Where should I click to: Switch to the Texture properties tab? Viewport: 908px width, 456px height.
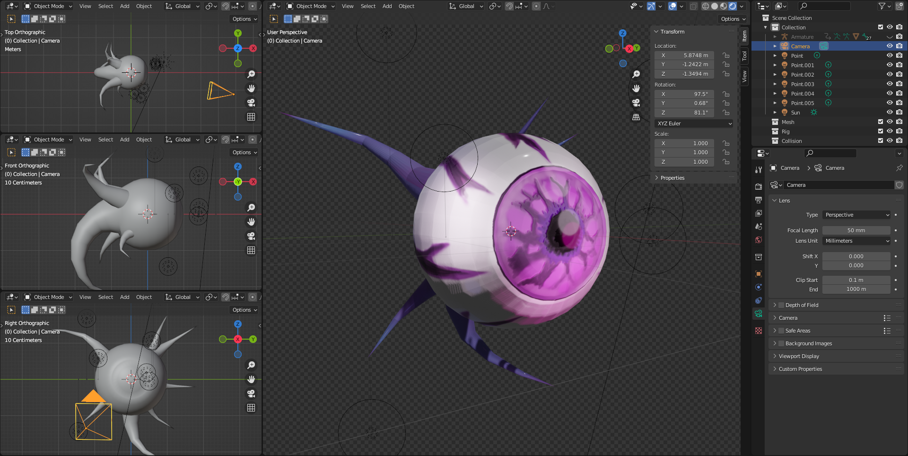759,331
